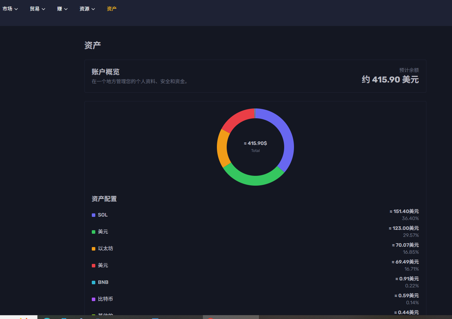Click the ≈ 151.40美元 SOL value
This screenshot has height=319, width=452.
click(403, 211)
